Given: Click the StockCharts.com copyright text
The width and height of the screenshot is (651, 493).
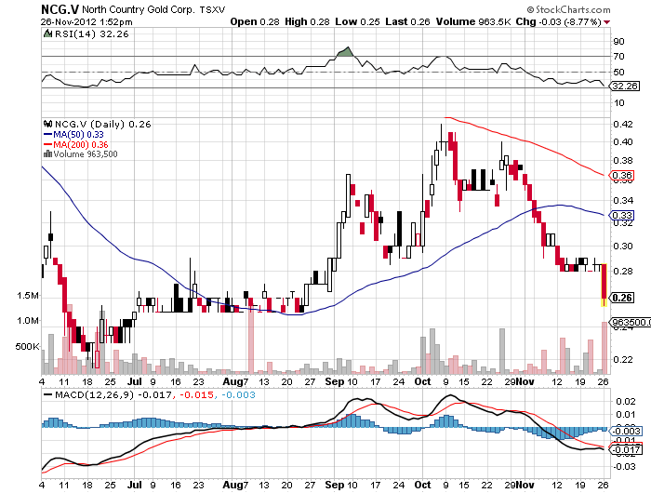Looking at the screenshot, I should point(568,9).
